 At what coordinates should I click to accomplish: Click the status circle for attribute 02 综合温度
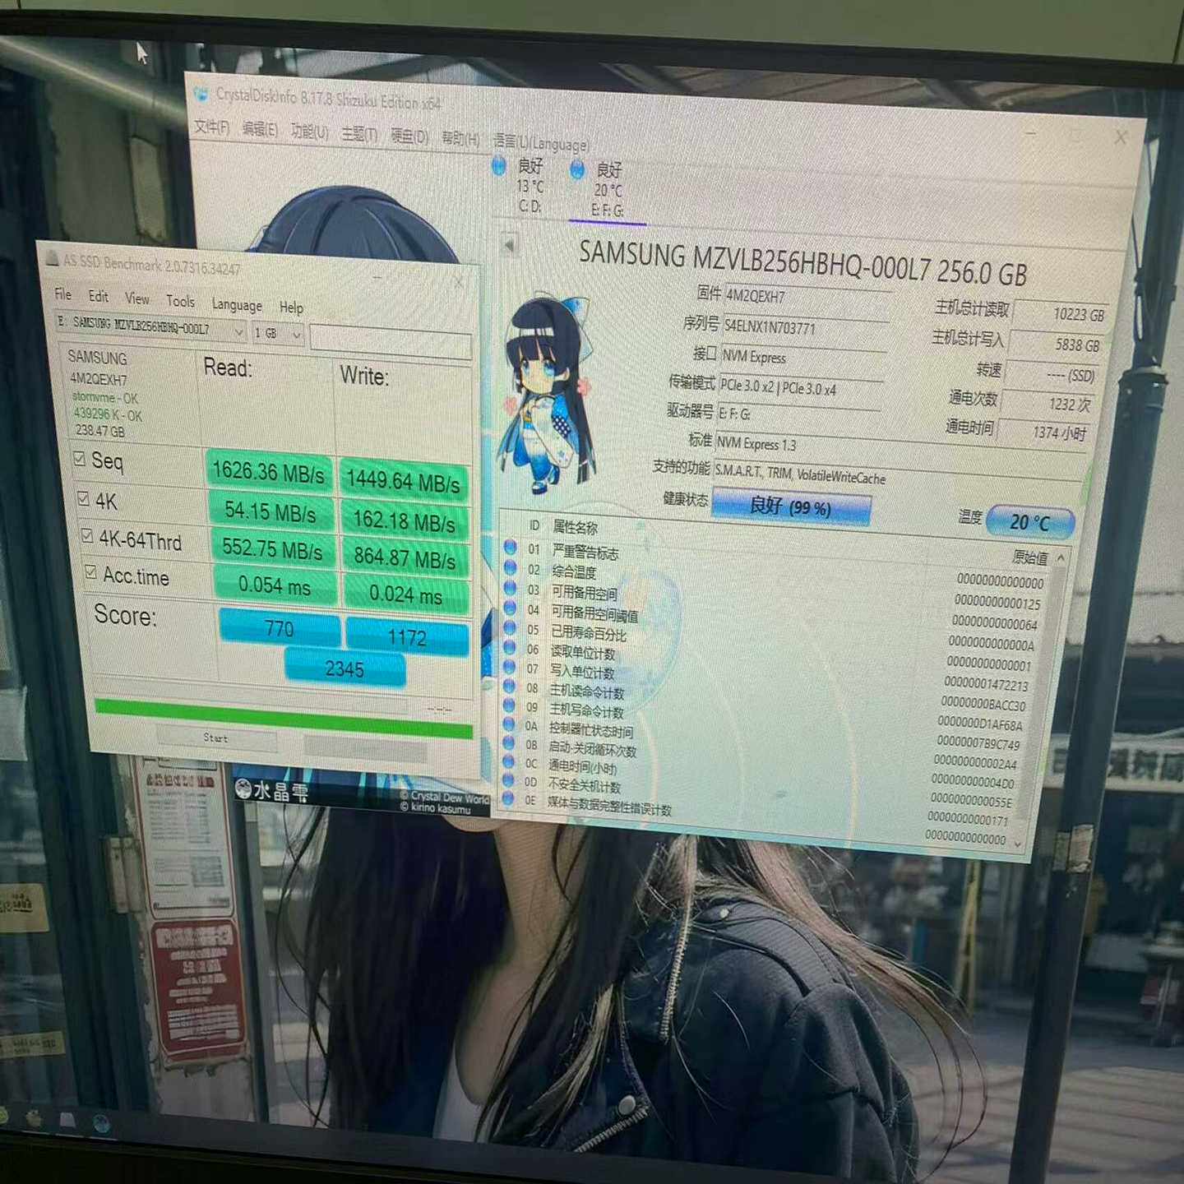pos(510,567)
